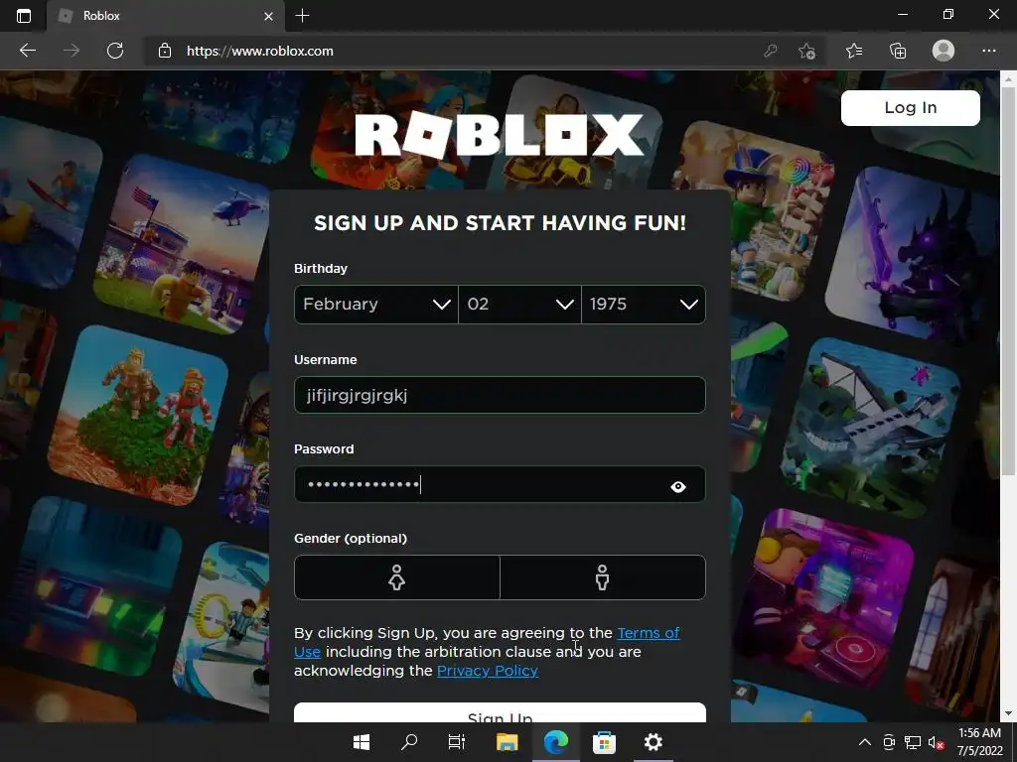1017x762 pixels.
Task: Click the Sign Up button
Action: coord(500,712)
